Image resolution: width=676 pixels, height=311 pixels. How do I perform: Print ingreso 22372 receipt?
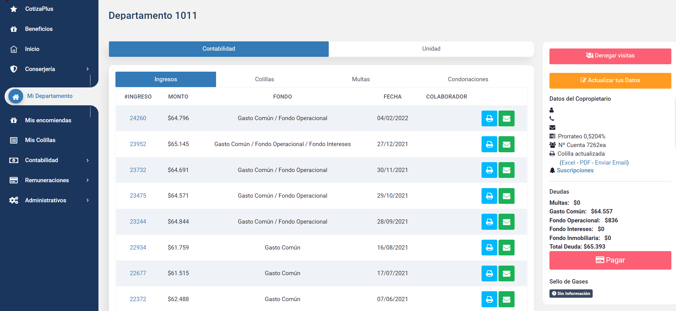click(x=489, y=299)
